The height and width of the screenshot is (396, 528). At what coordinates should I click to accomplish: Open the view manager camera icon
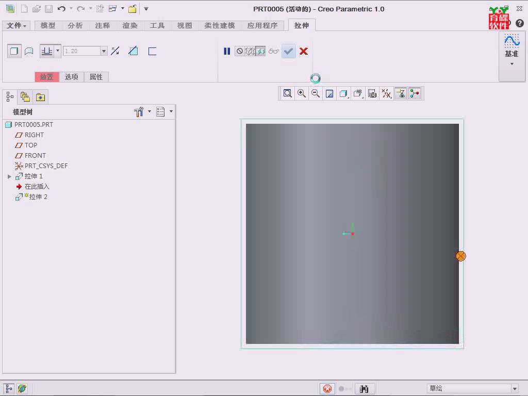pos(372,93)
